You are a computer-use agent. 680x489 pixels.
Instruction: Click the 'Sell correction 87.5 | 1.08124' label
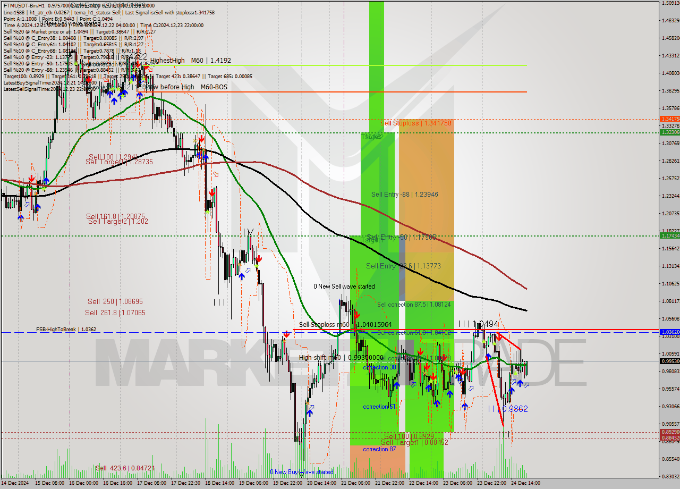coord(414,305)
